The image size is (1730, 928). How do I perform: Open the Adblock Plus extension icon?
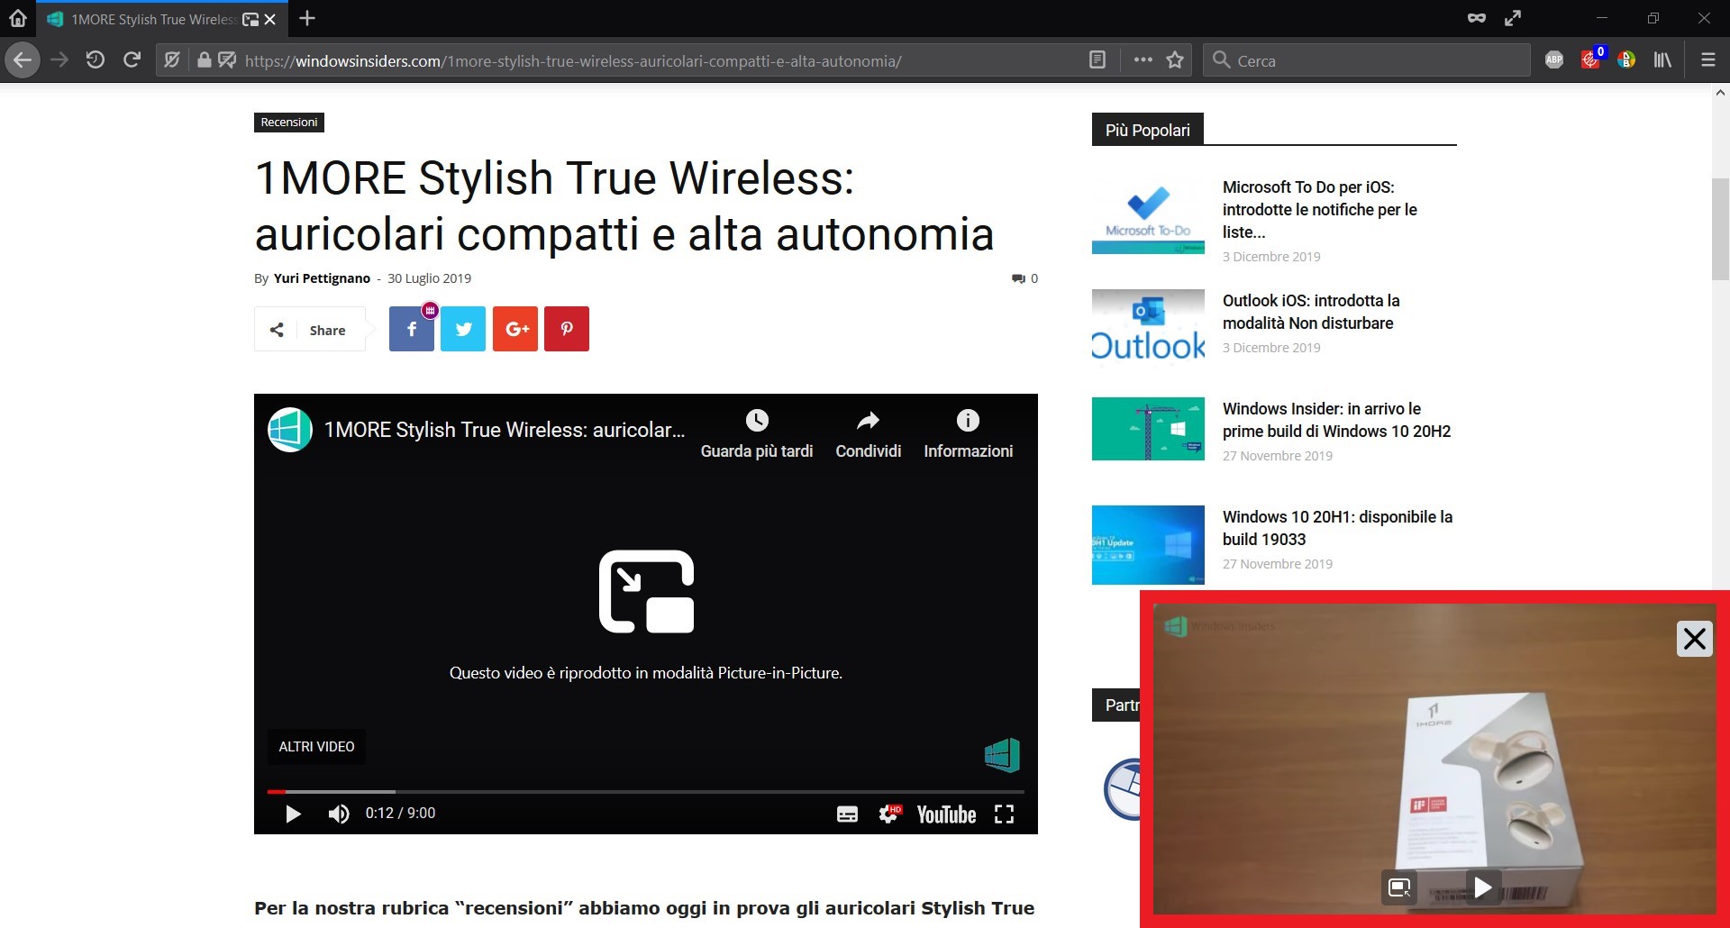[1554, 60]
